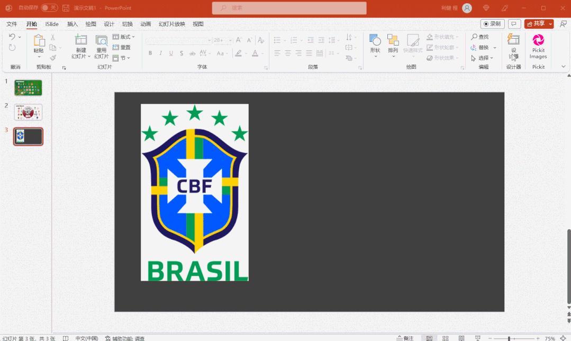
Task: Click the Quick Styles icon
Action: (413, 40)
